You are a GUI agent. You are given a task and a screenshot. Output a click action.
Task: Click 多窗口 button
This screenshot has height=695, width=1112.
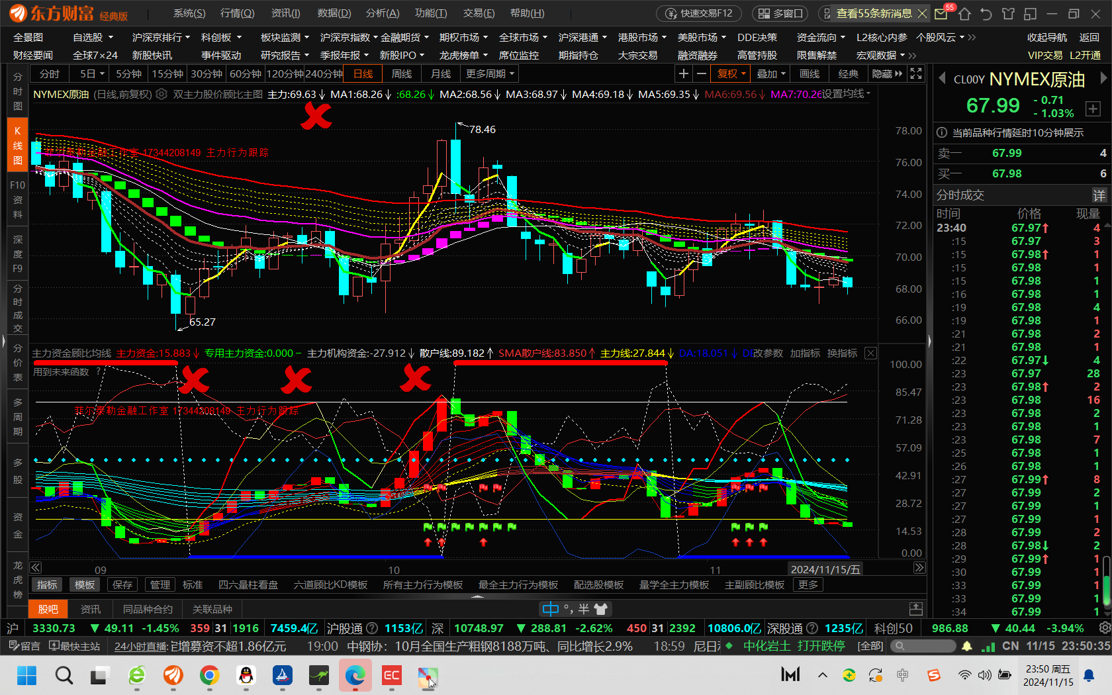pos(780,13)
